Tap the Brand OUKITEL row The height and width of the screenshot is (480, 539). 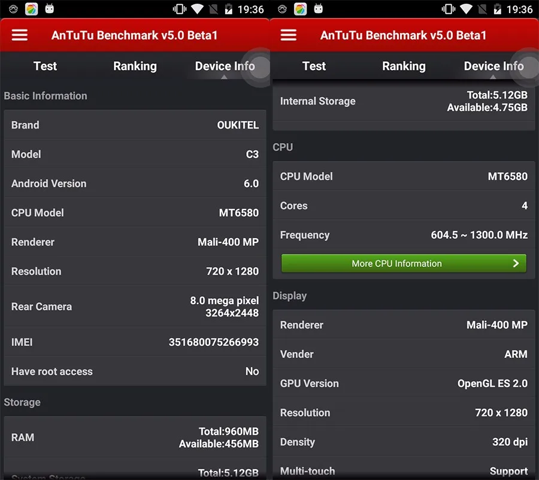[135, 124]
